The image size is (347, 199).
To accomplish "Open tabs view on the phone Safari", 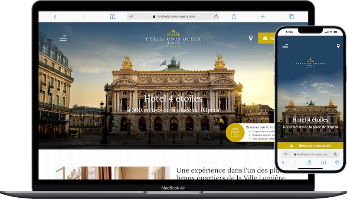I will [x=337, y=163].
